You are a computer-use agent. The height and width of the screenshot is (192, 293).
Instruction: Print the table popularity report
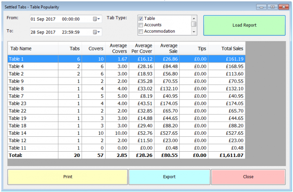click(68, 177)
